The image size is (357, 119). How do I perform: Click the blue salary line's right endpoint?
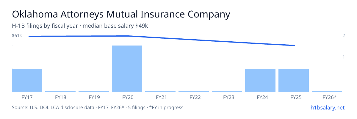coord(295,46)
